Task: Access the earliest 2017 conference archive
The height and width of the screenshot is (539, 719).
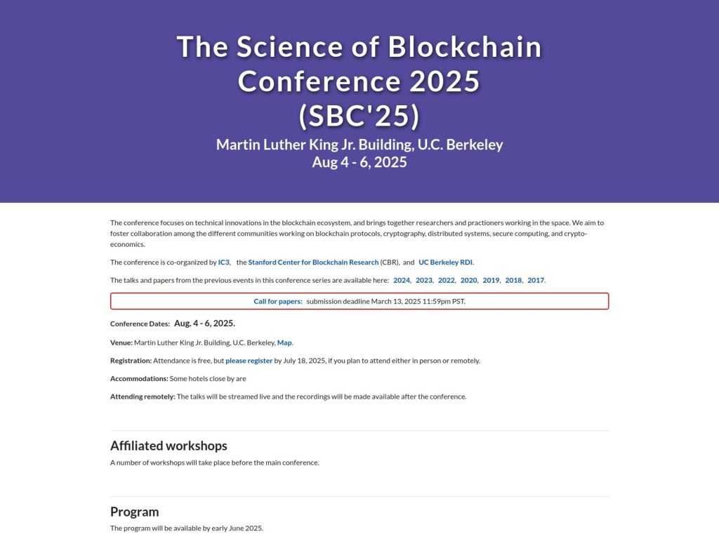Action: tap(535, 279)
